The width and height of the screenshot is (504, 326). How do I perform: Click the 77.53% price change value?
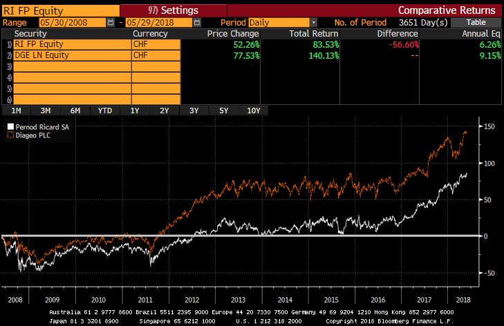pos(246,55)
